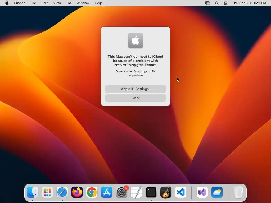
Task: Open Spotlight search magnifier icon
Action: pyautogui.click(x=217, y=3)
